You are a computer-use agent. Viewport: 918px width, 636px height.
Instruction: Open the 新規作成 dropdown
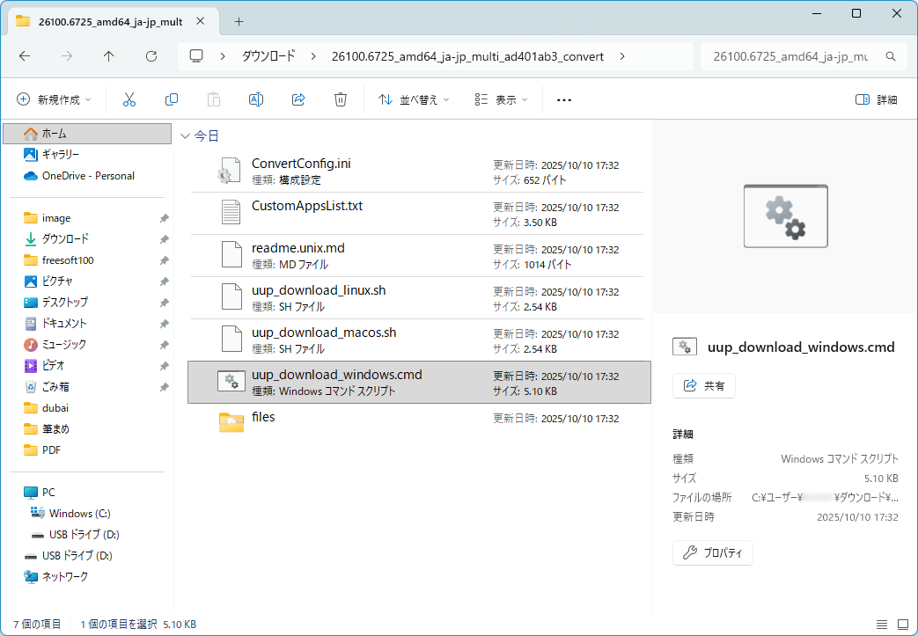click(54, 99)
